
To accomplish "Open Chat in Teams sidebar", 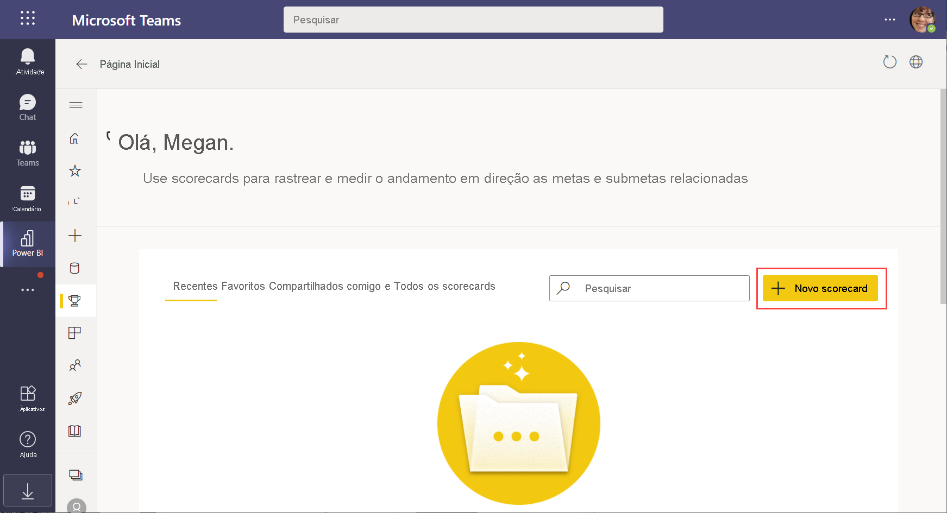I will point(28,107).
